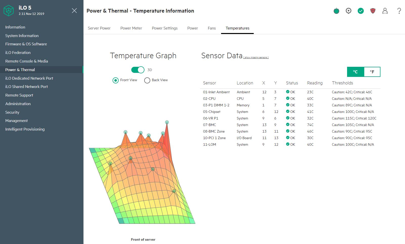
Task: Open help with the question mark icon
Action: point(399,11)
